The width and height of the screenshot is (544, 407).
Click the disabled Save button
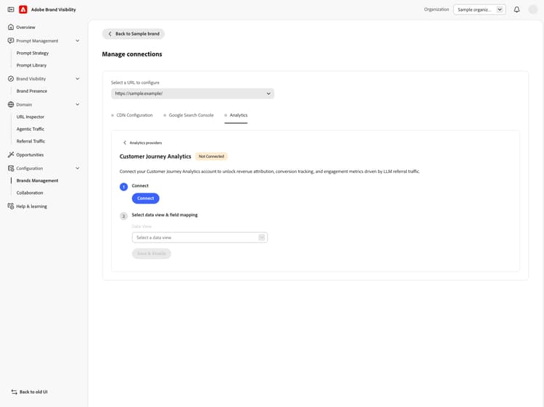[152, 253]
